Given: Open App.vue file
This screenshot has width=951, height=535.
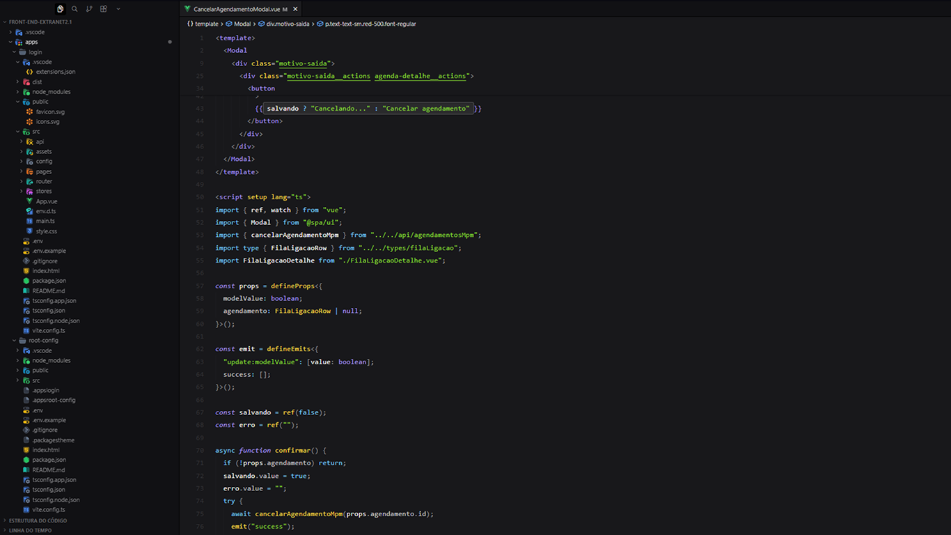Looking at the screenshot, I should [47, 201].
